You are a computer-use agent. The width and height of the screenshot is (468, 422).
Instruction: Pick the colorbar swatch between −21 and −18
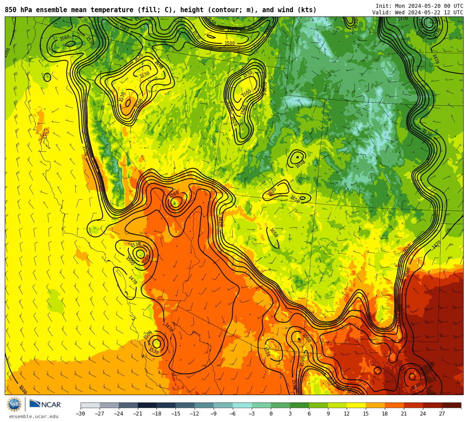147,405
